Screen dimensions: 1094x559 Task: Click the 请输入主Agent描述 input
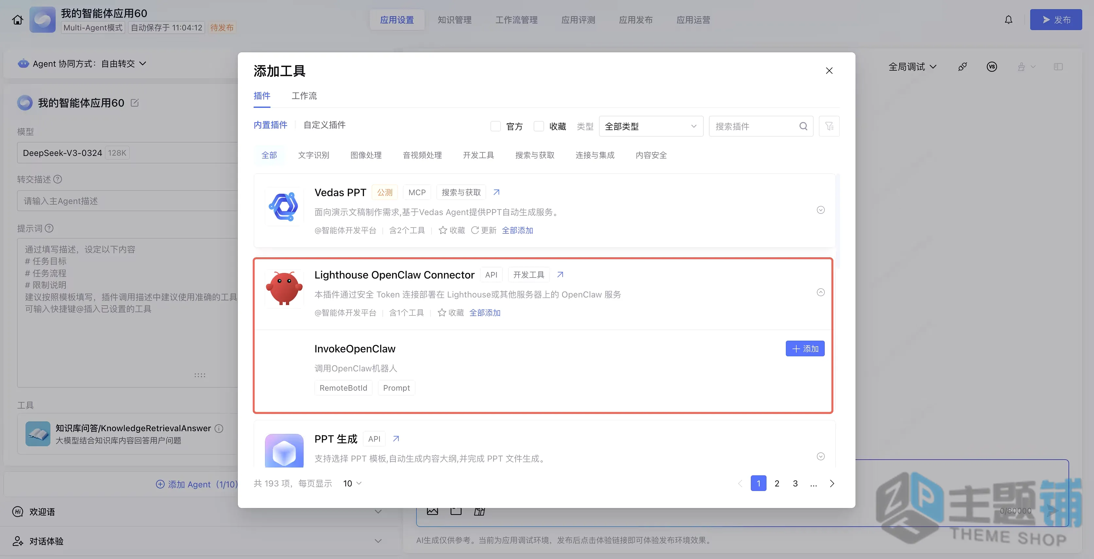click(127, 201)
